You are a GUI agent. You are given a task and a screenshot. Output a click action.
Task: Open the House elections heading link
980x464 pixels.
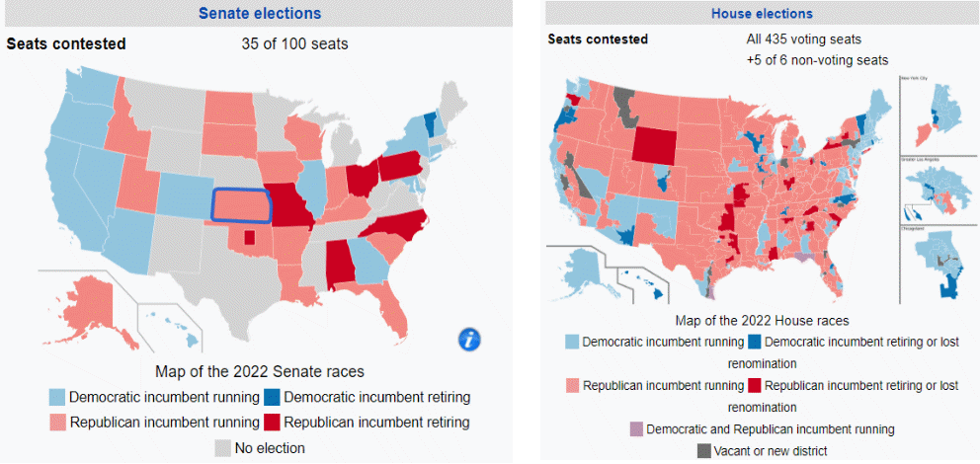(762, 14)
